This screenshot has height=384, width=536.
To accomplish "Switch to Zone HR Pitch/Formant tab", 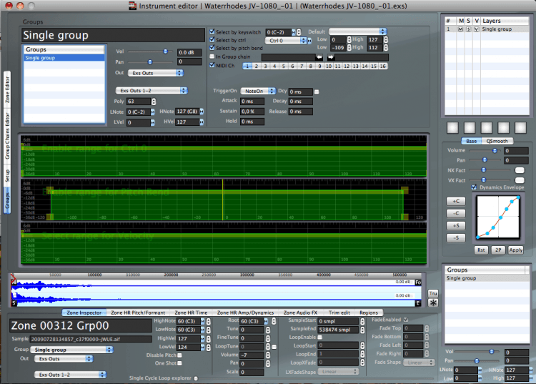I will [x=138, y=312].
